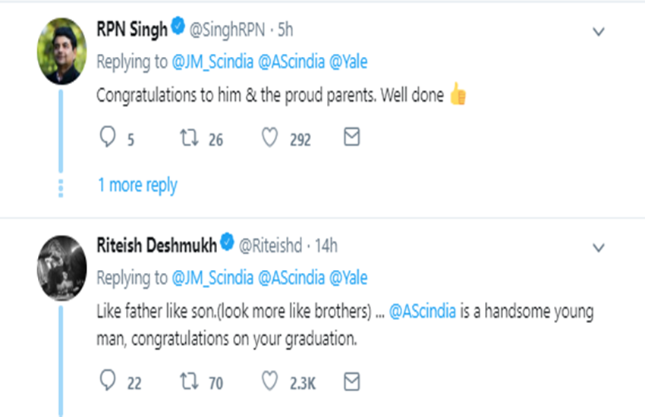Open @JM_Scindia mention in RPN Singh's reply
The image size is (645, 417).
tap(213, 63)
